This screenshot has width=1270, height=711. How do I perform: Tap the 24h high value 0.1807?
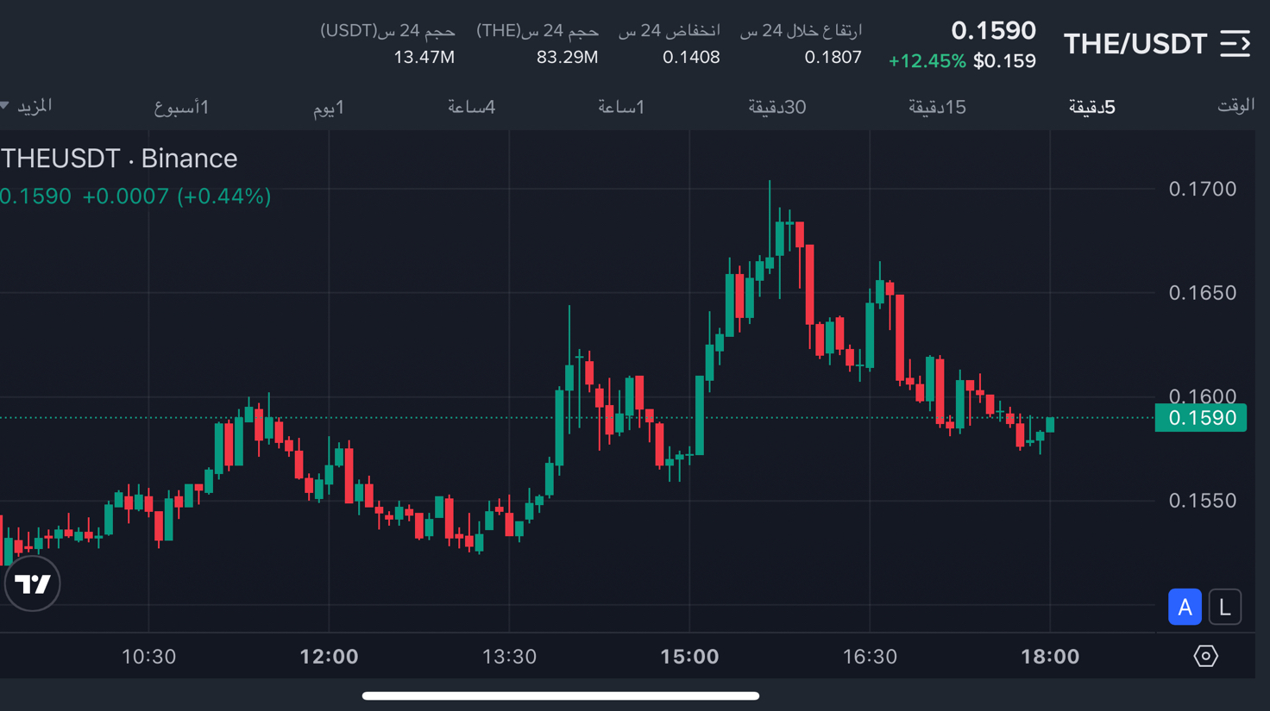tap(833, 58)
